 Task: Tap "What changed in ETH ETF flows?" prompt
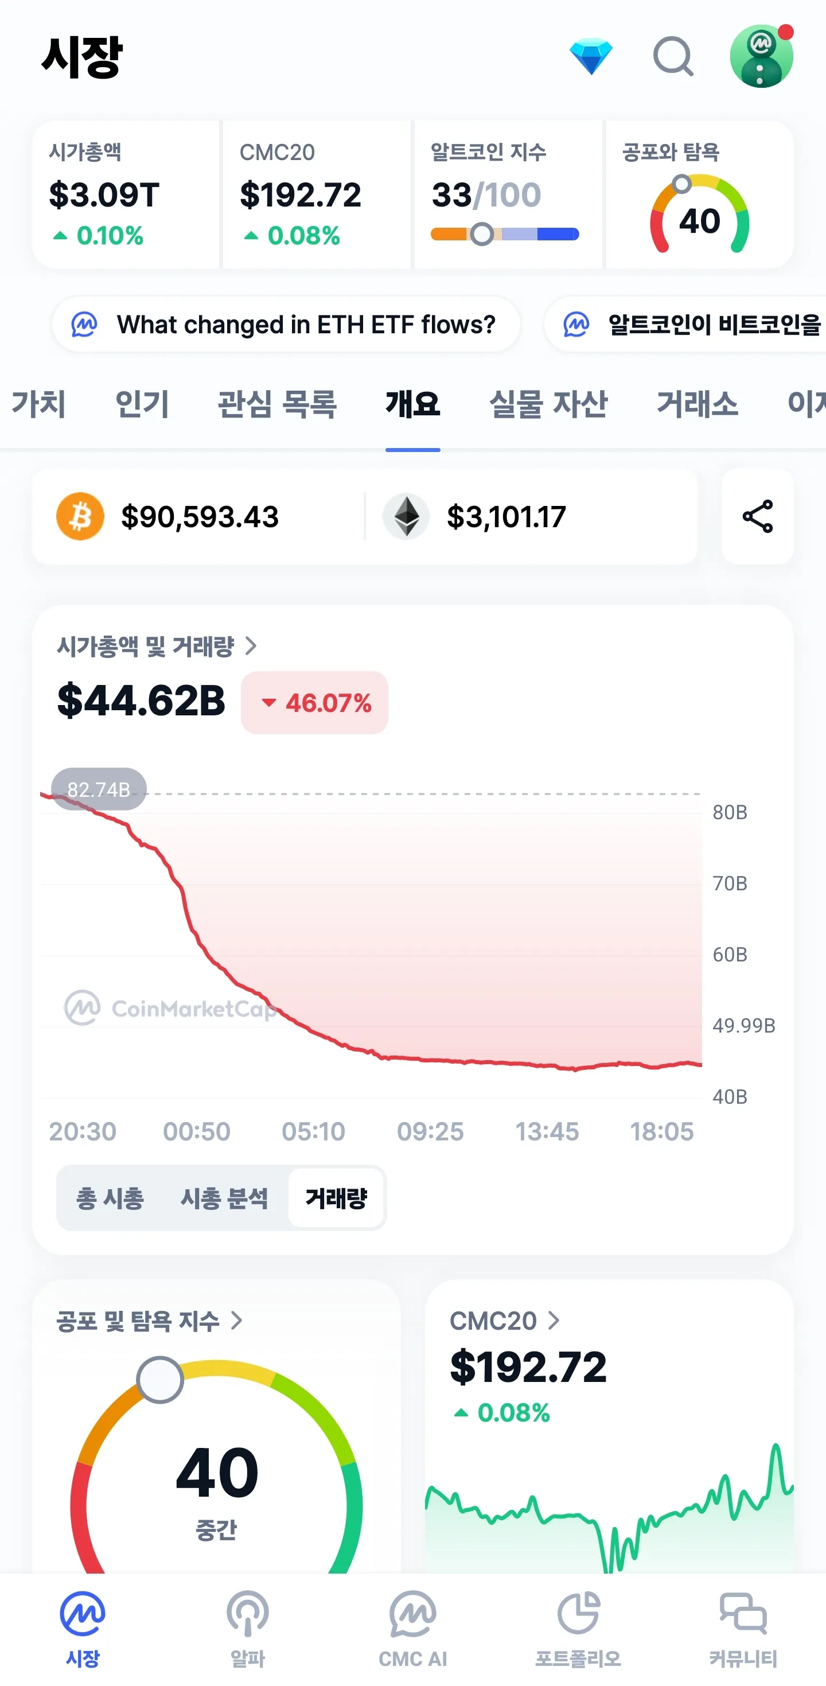(286, 325)
